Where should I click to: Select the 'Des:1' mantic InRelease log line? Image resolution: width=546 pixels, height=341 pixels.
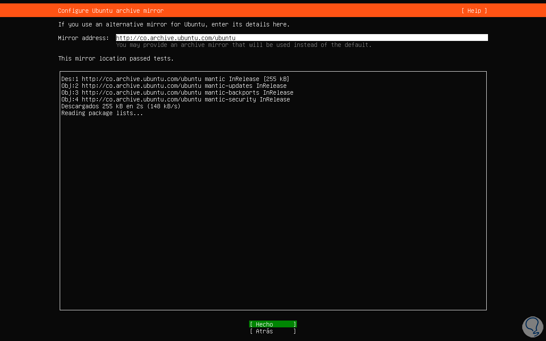coord(175,79)
